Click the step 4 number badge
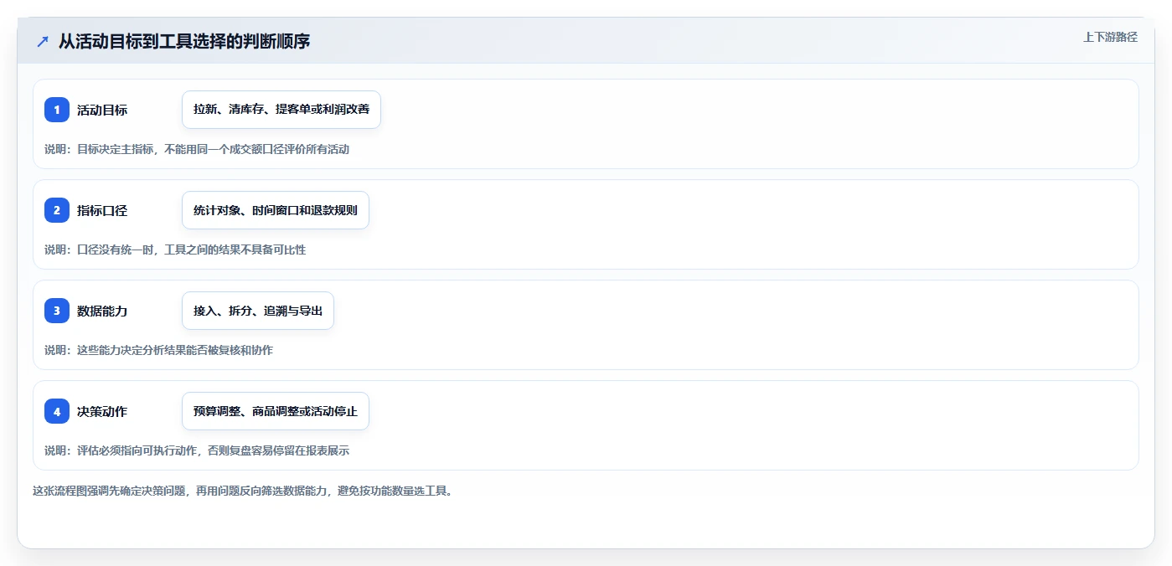 tap(57, 411)
